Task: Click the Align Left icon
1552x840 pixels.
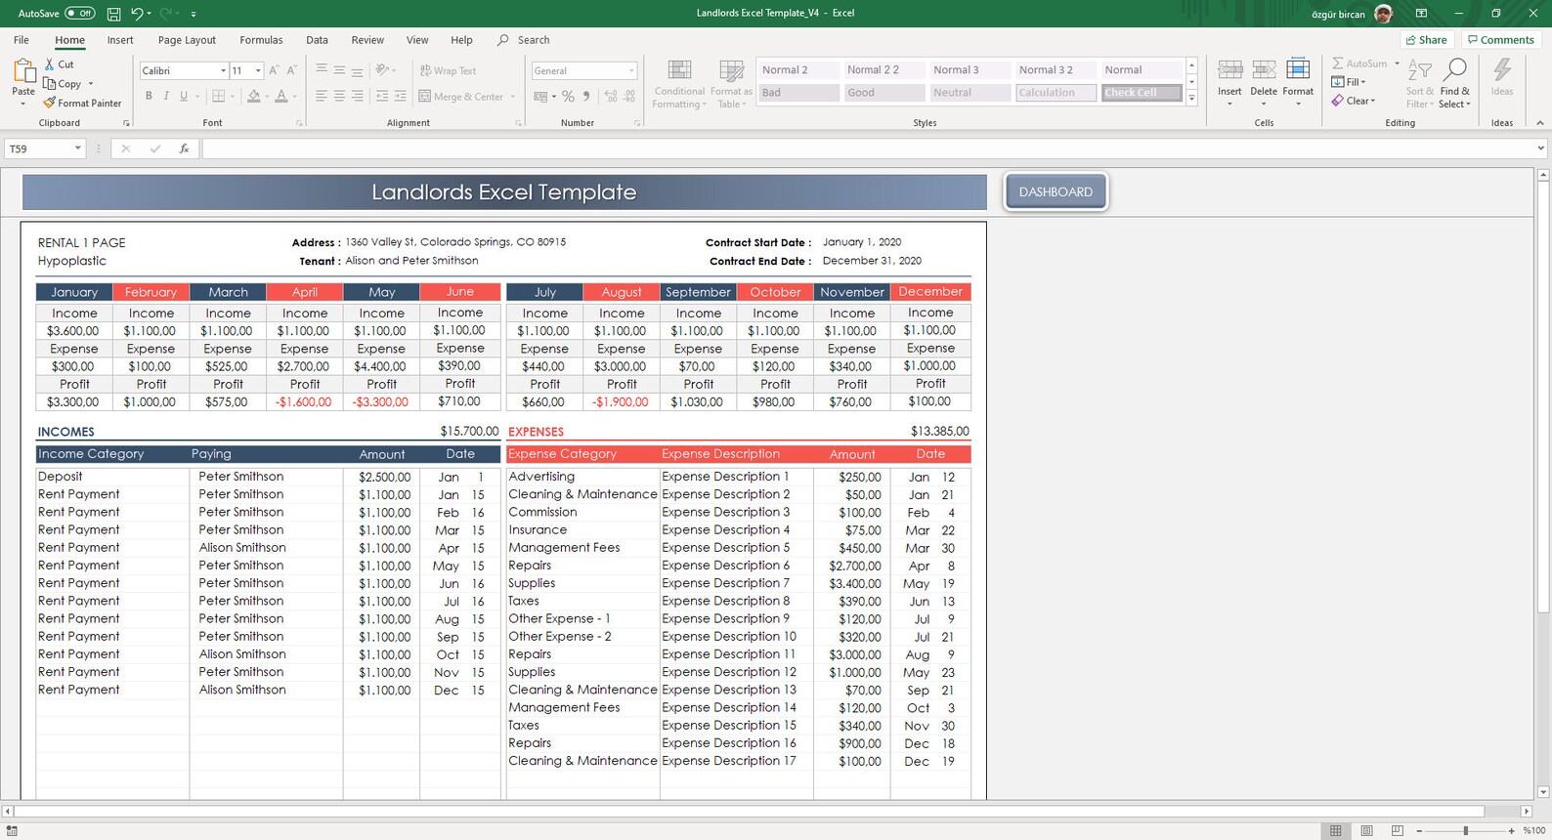Action: [x=322, y=96]
